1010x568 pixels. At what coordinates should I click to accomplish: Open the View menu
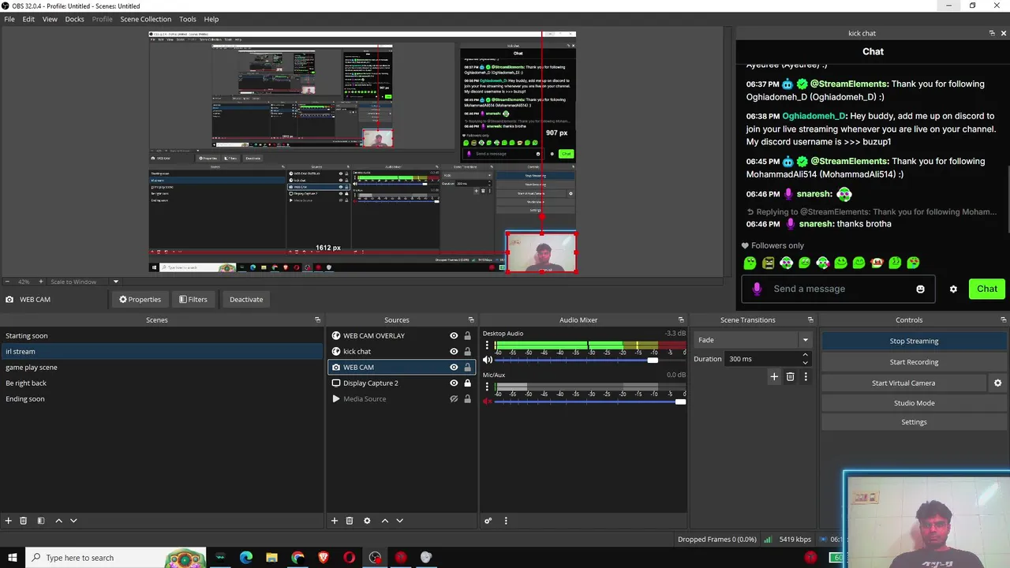tap(50, 19)
